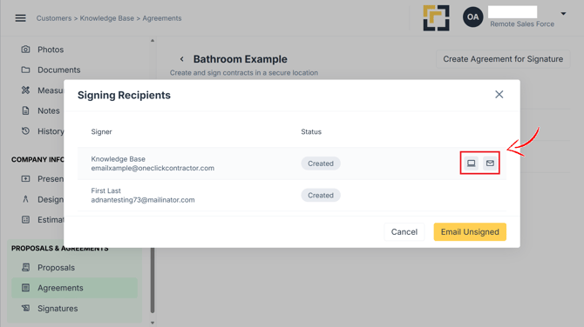The height and width of the screenshot is (327, 584).
Task: Click the Knowledge Base breadcrumb link
Action: (x=107, y=18)
